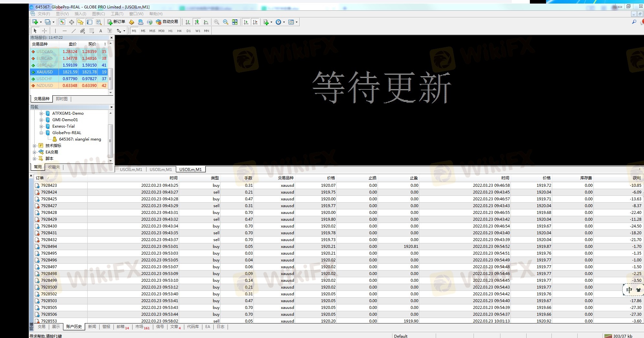Collapse the GlobePro-REAL tree node
This screenshot has width=644, height=338.
click(x=41, y=133)
